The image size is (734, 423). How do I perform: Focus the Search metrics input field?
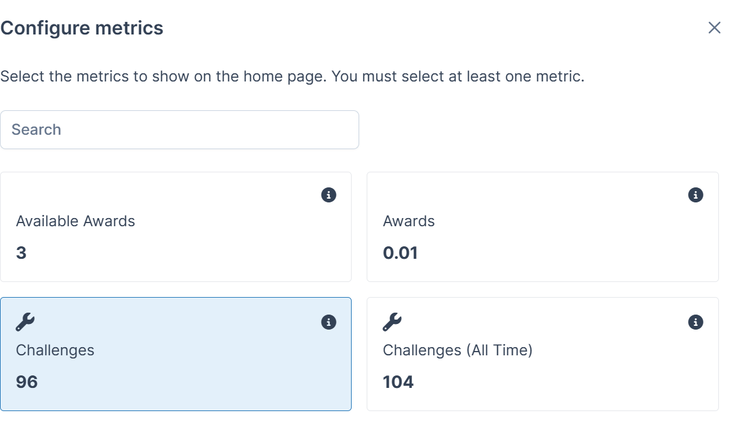179,130
